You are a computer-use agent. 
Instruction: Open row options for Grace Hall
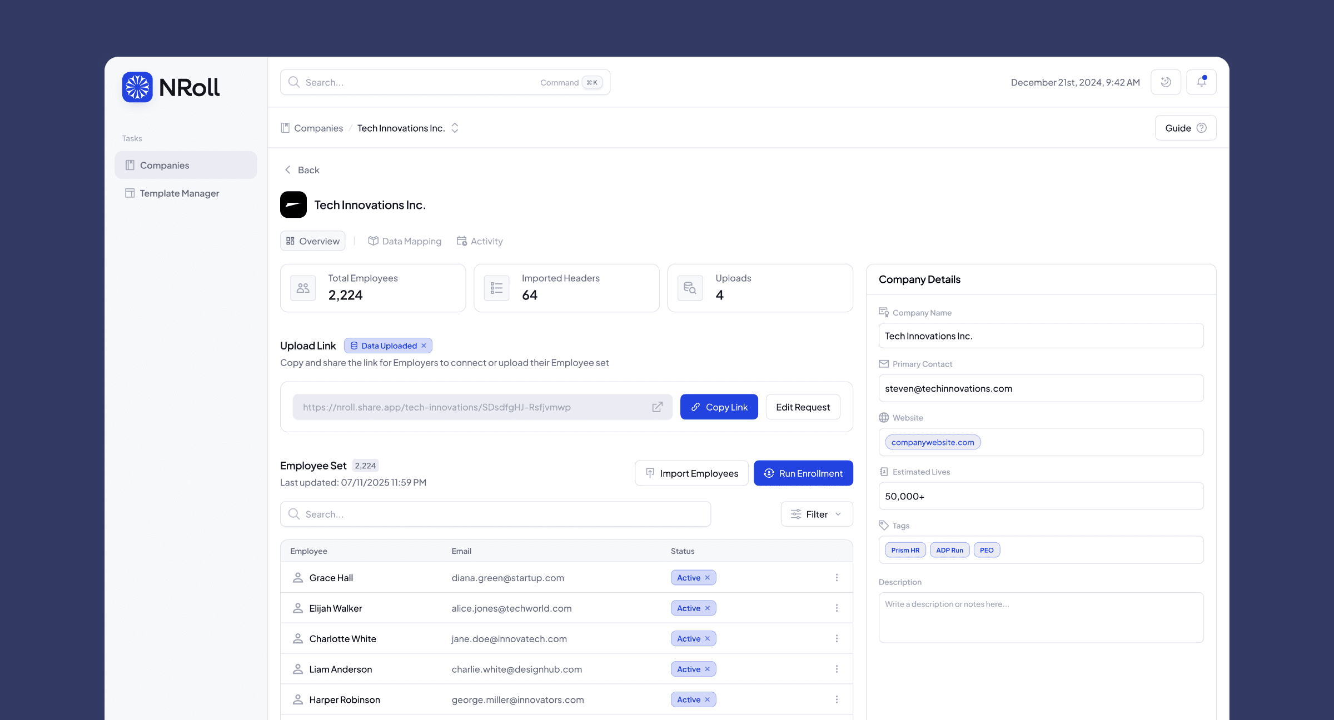point(837,578)
